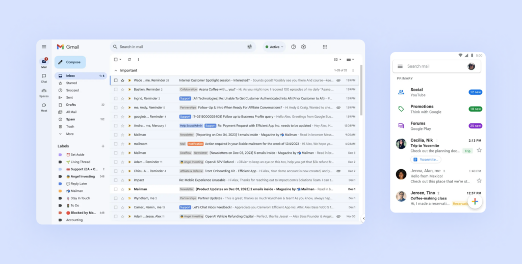
Task: Star the Trip to Yosemite email on mobile
Action: 479,150
